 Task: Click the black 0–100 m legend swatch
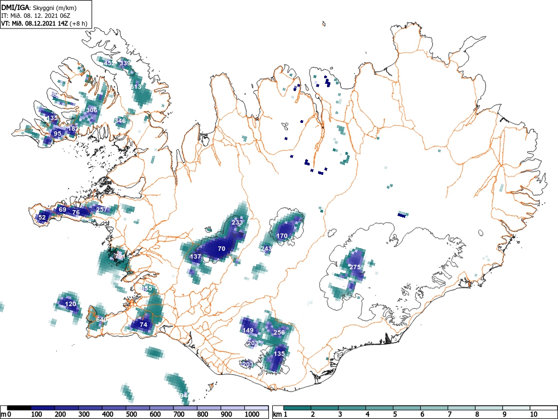[x=19, y=408]
